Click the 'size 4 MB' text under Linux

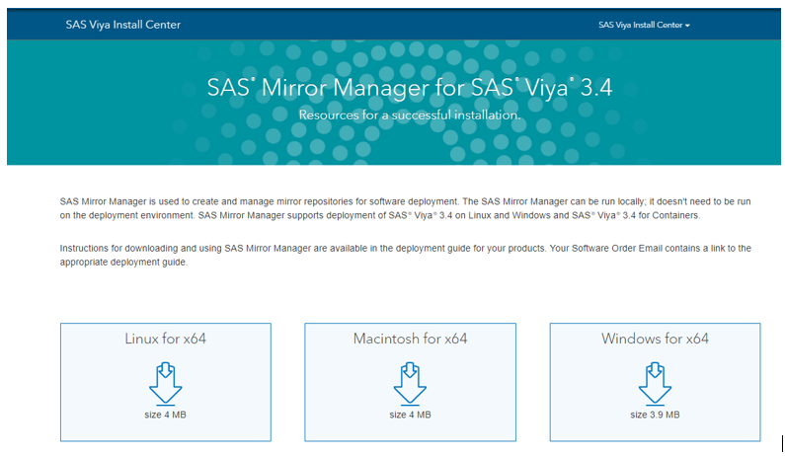point(165,415)
